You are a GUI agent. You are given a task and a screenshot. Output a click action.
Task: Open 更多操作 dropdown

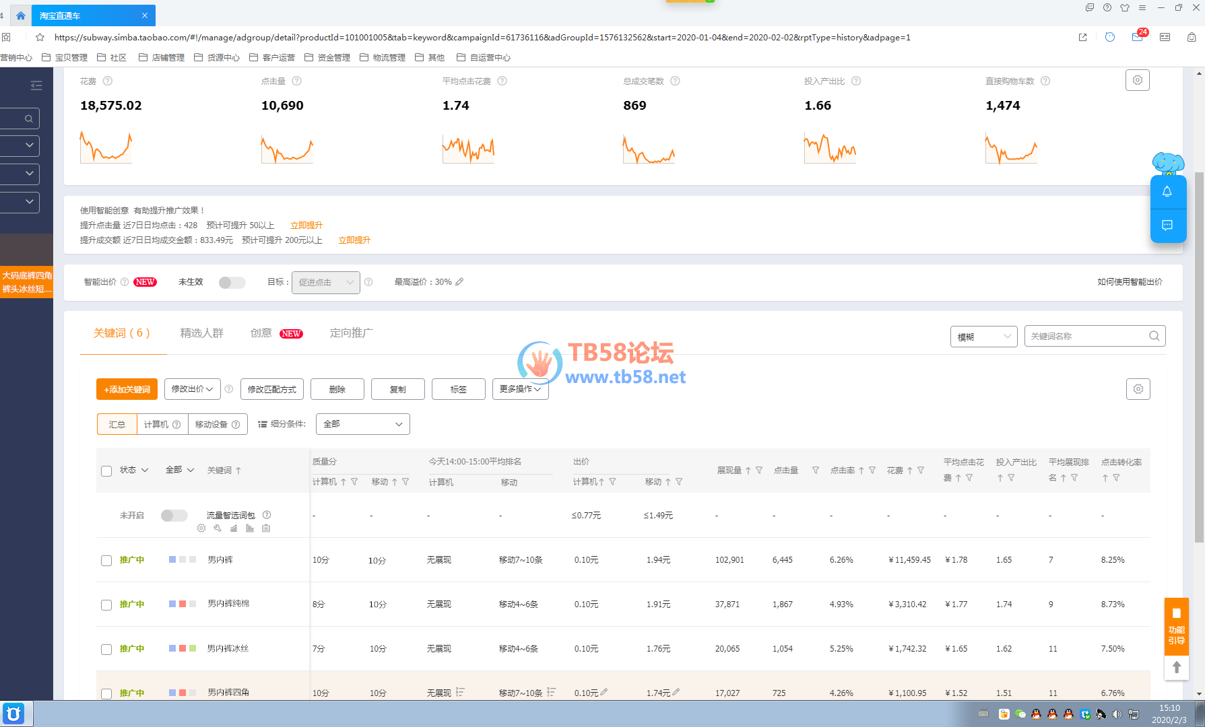(x=520, y=389)
